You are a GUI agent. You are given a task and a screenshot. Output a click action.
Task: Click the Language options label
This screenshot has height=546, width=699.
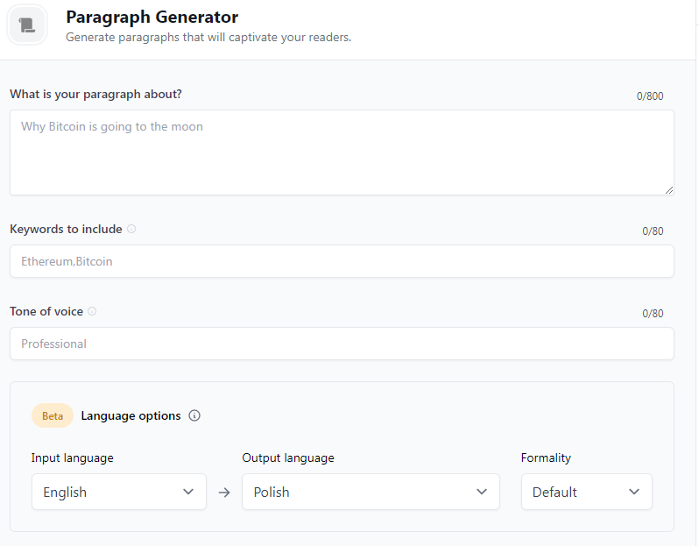click(131, 415)
